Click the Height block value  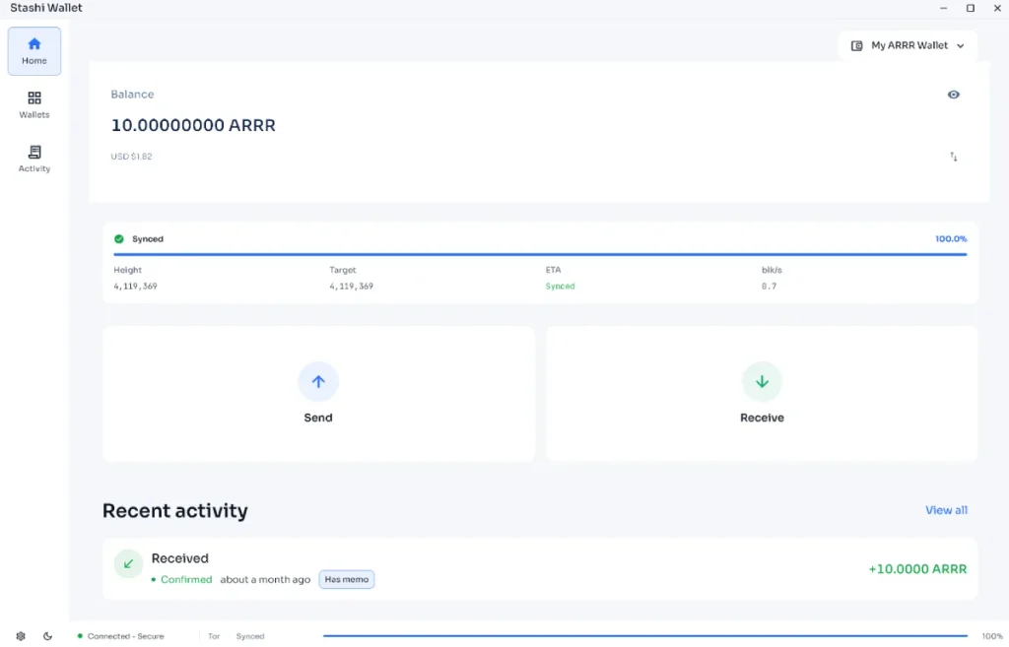[x=135, y=287]
